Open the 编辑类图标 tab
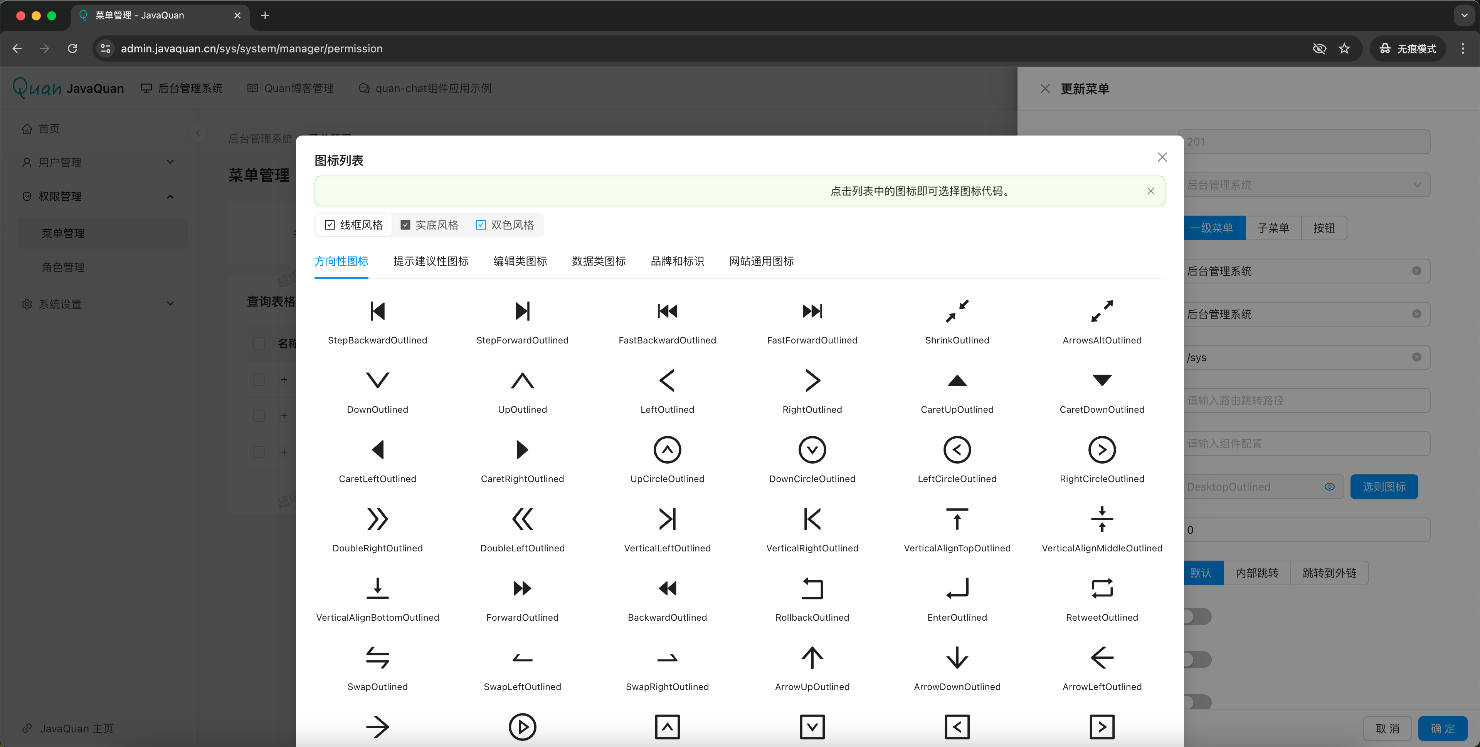This screenshot has height=747, width=1480. point(520,261)
